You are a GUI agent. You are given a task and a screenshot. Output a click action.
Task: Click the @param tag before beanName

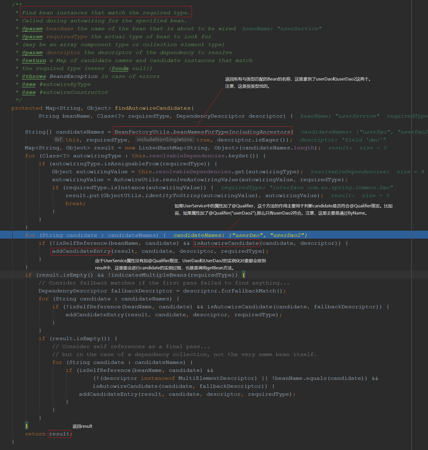pos(32,29)
